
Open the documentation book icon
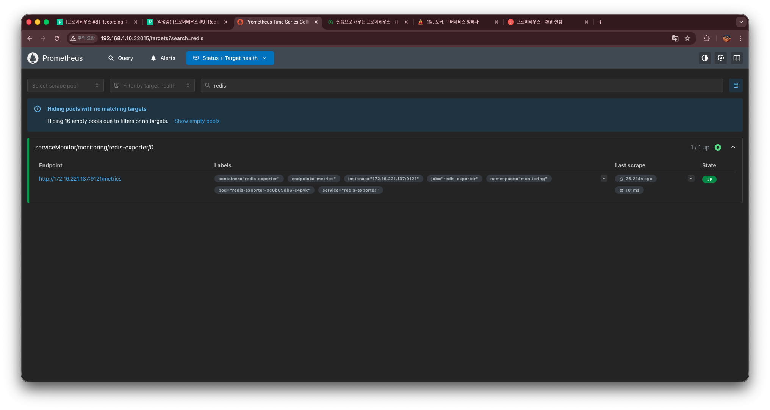point(736,58)
